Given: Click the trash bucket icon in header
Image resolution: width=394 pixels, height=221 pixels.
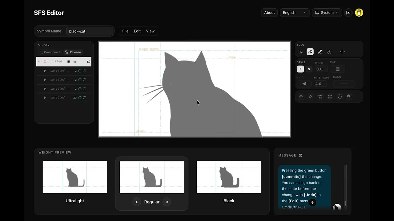Looking at the screenshot, I should (x=359, y=13).
